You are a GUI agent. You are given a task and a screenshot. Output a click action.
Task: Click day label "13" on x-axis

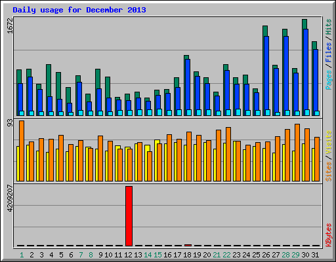tap(138, 255)
